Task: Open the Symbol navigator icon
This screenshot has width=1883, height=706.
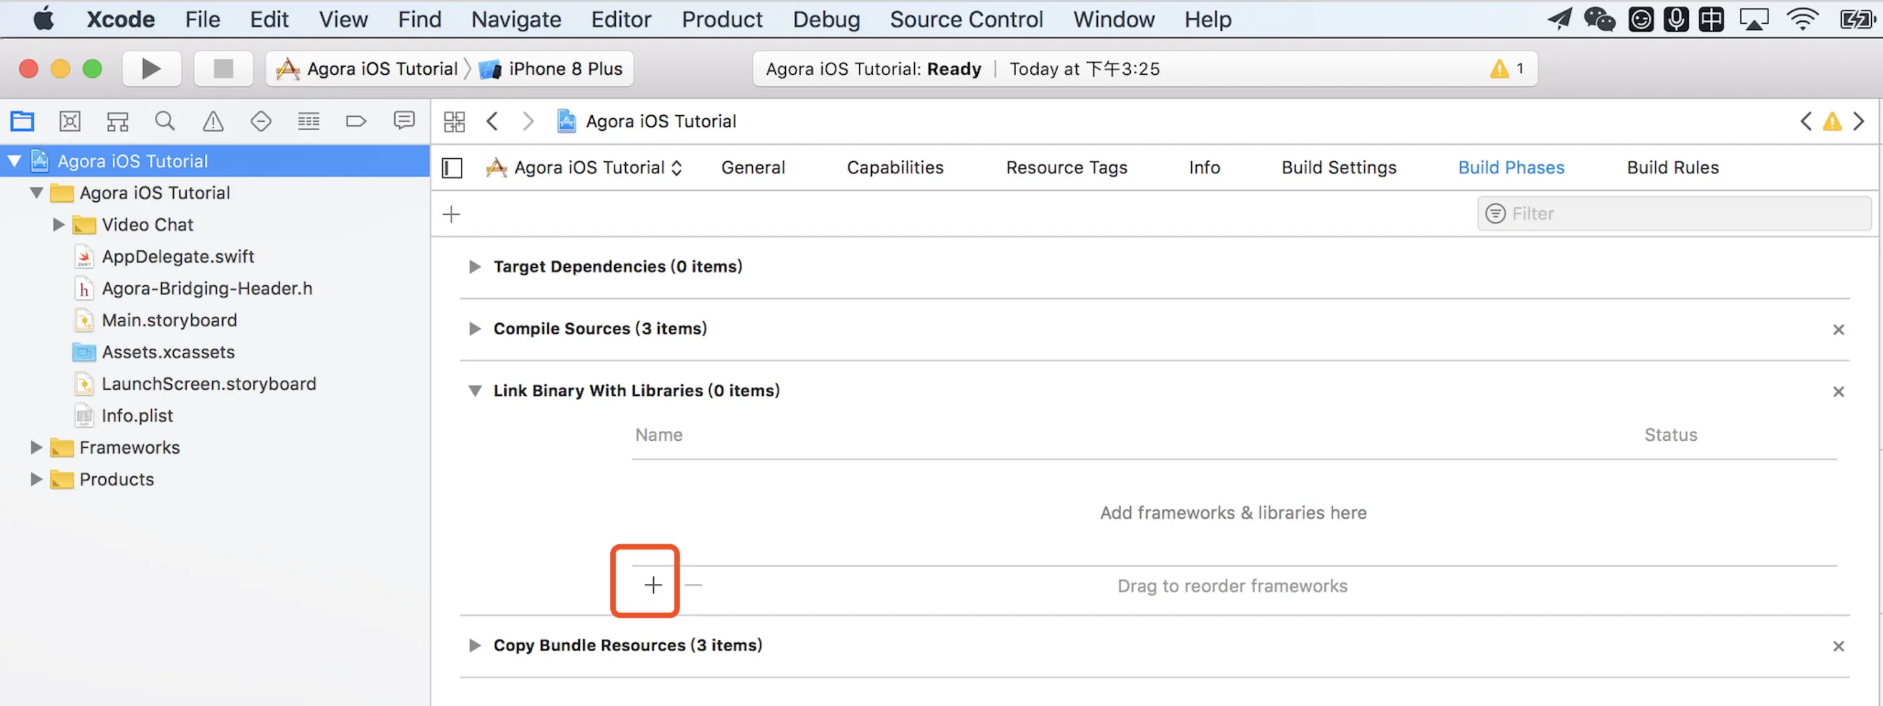Action: coord(118,121)
